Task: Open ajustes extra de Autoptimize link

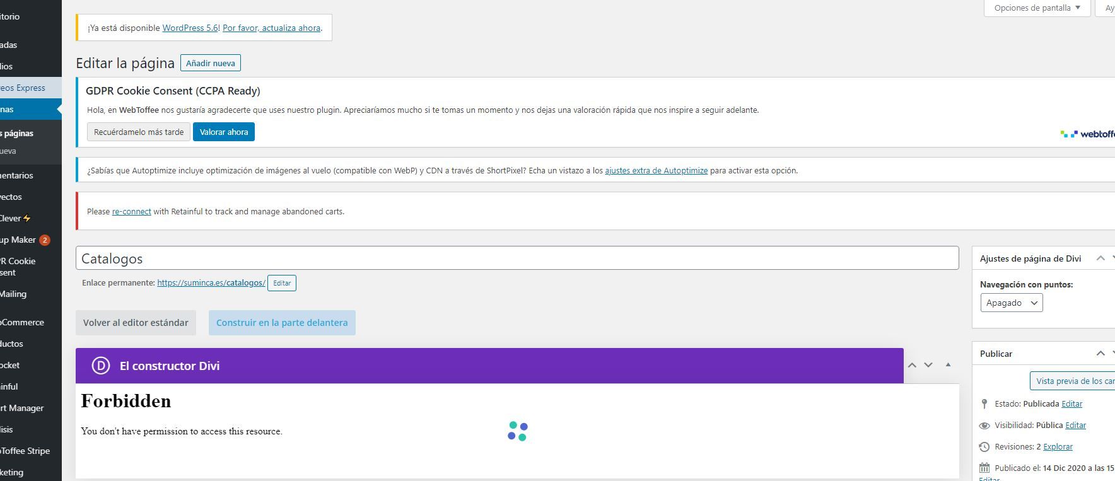Action: [656, 170]
